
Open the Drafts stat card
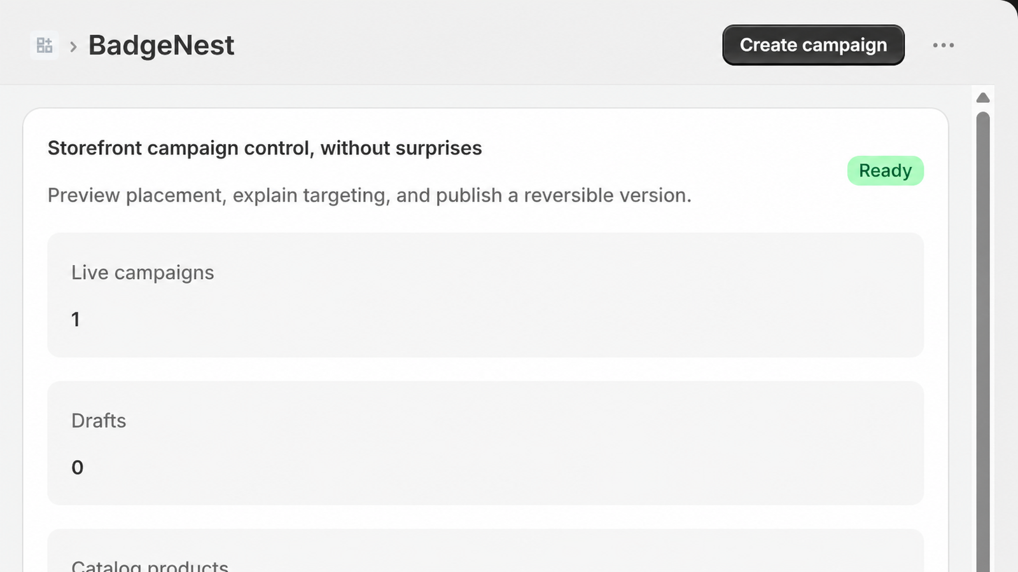485,443
